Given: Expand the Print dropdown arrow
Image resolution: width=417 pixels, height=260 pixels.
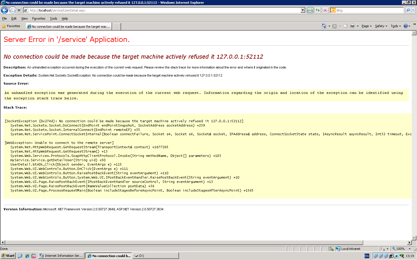Looking at the screenshot, I should tap(358, 26).
